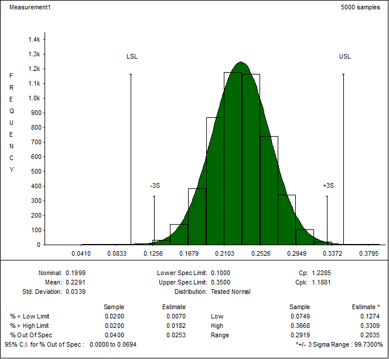The image size is (389, 359).
Task: Click x-axis value 0.2103
Action: coord(224,253)
